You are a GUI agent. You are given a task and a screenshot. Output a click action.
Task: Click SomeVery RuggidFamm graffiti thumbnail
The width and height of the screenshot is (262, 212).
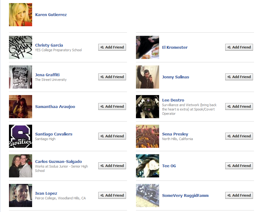[148, 195]
